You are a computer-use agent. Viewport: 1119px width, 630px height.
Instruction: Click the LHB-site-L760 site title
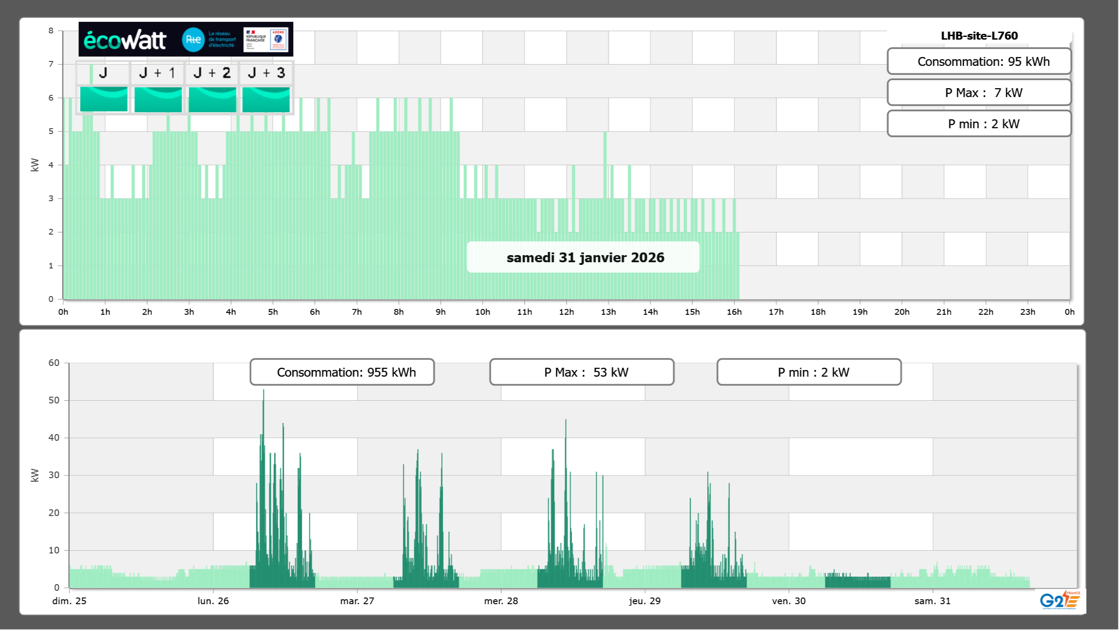click(x=979, y=36)
